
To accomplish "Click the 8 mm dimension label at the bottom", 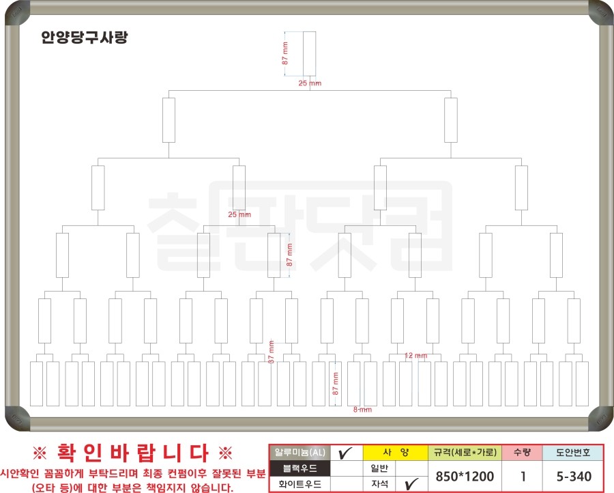I will pos(362,410).
